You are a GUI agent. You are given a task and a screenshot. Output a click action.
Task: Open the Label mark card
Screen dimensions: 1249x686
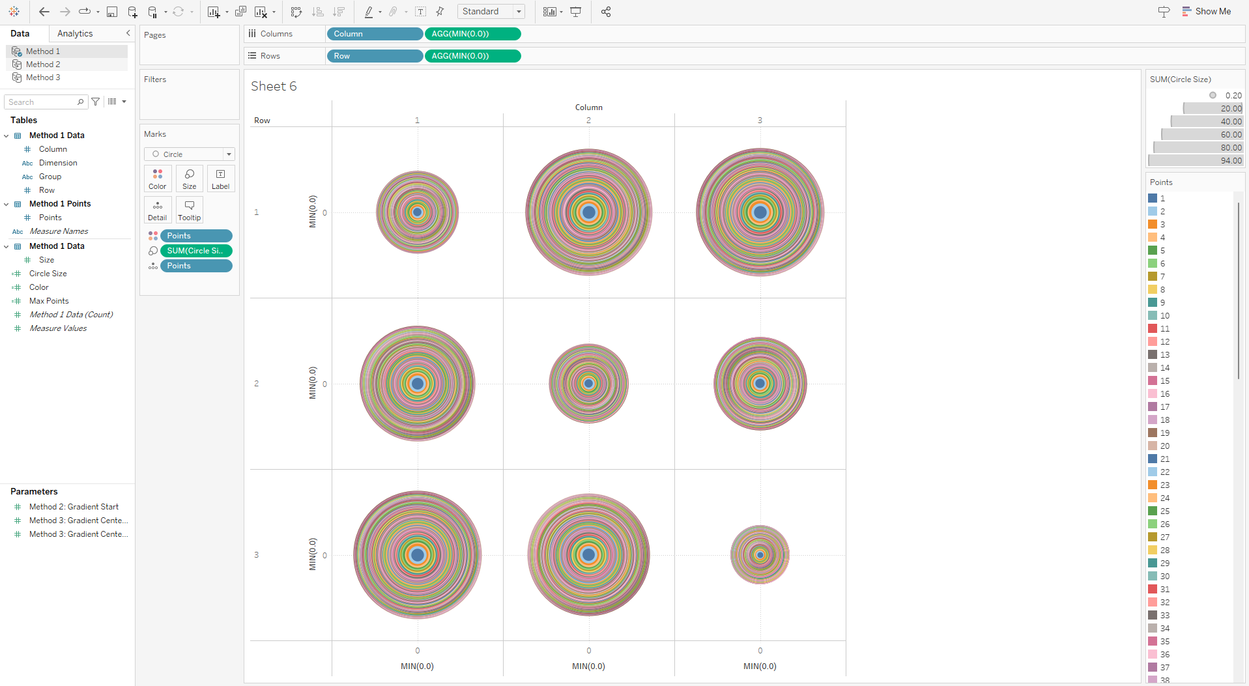(x=220, y=178)
